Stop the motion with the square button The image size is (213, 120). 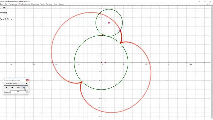point(12,87)
